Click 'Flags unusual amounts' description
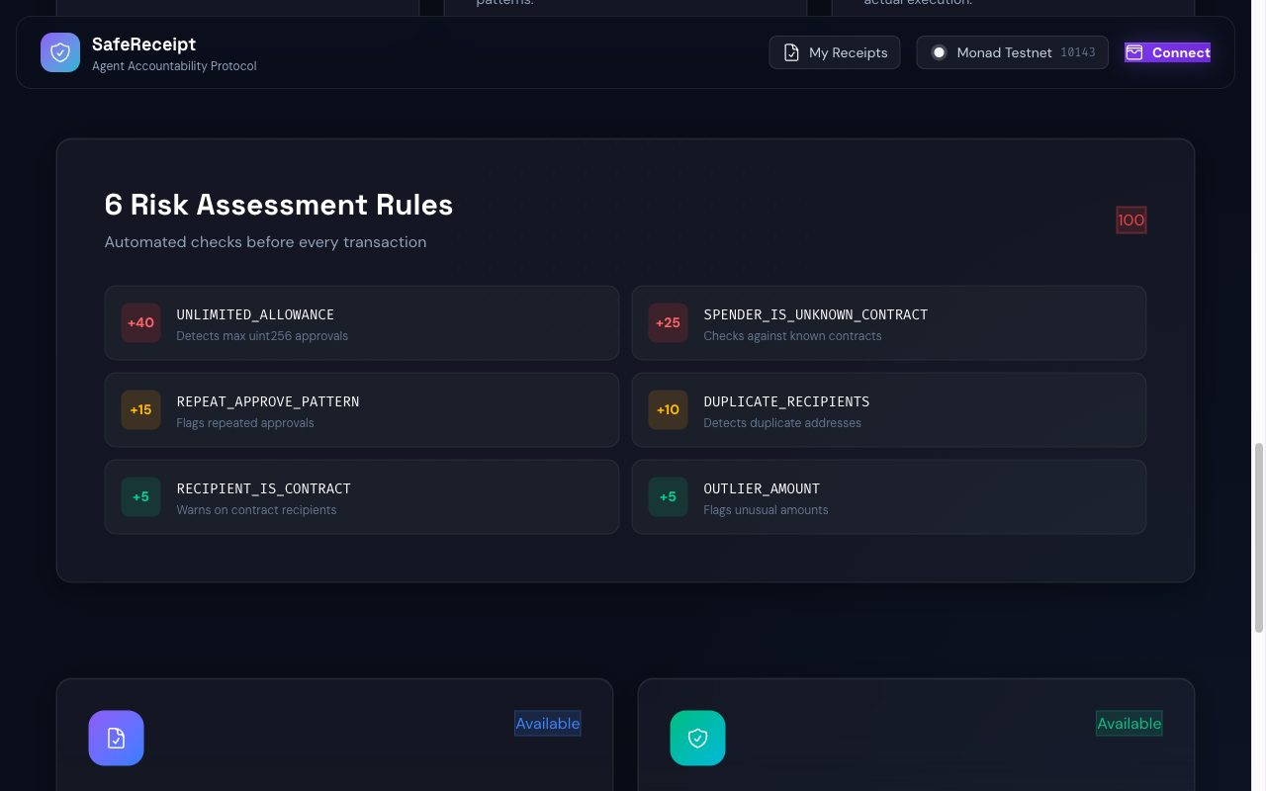The width and height of the screenshot is (1266, 791). coord(766,510)
